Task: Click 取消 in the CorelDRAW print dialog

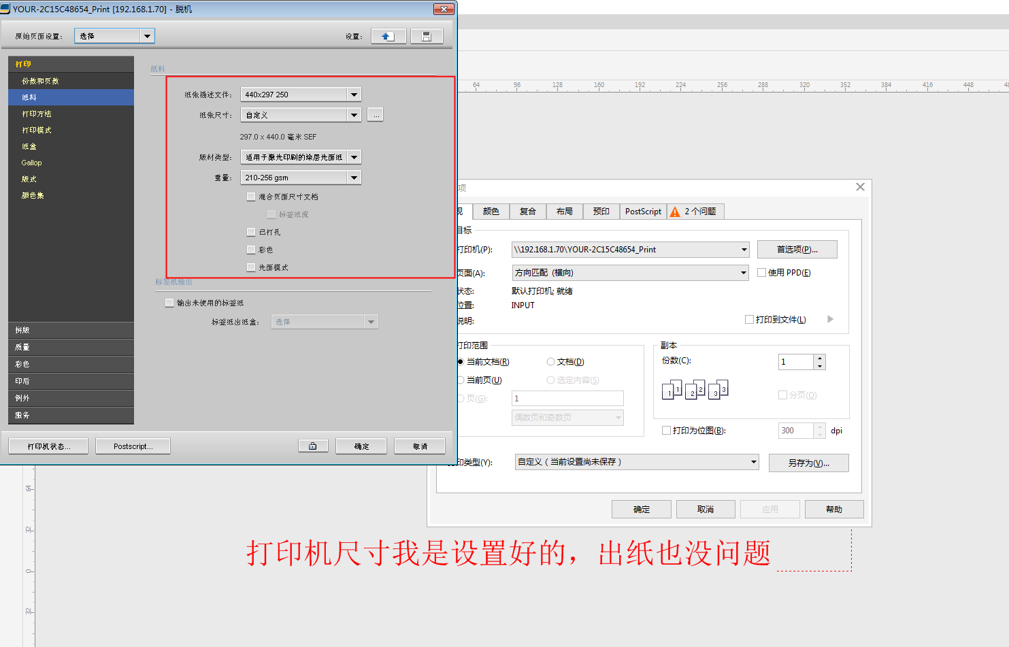Action: pyautogui.click(x=706, y=510)
